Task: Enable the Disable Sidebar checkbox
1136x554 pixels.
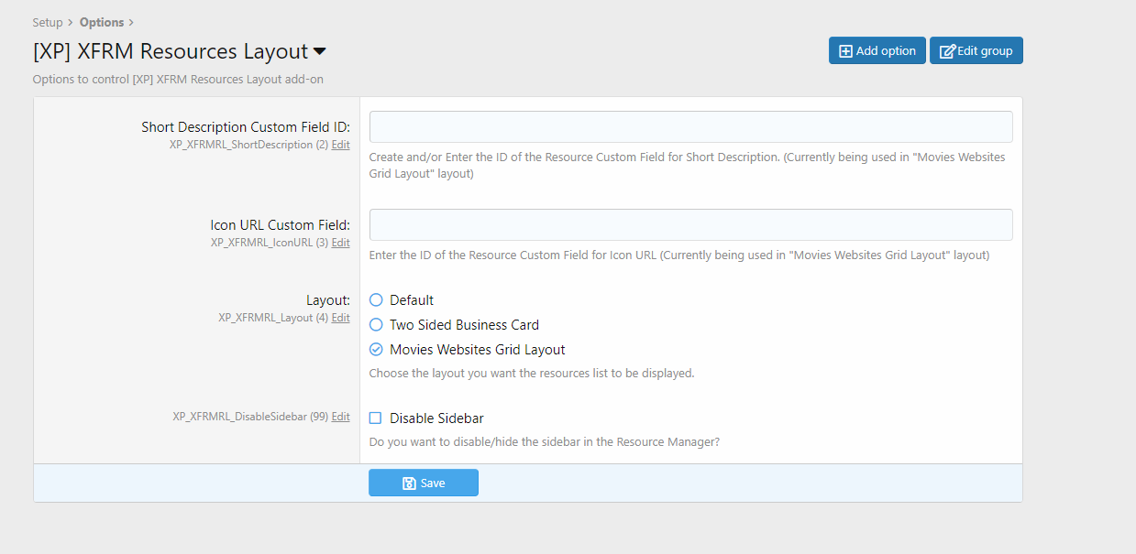Action: pos(376,418)
